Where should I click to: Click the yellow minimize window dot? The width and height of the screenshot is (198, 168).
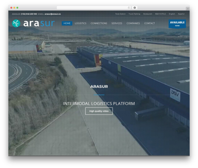(x=14, y=8)
